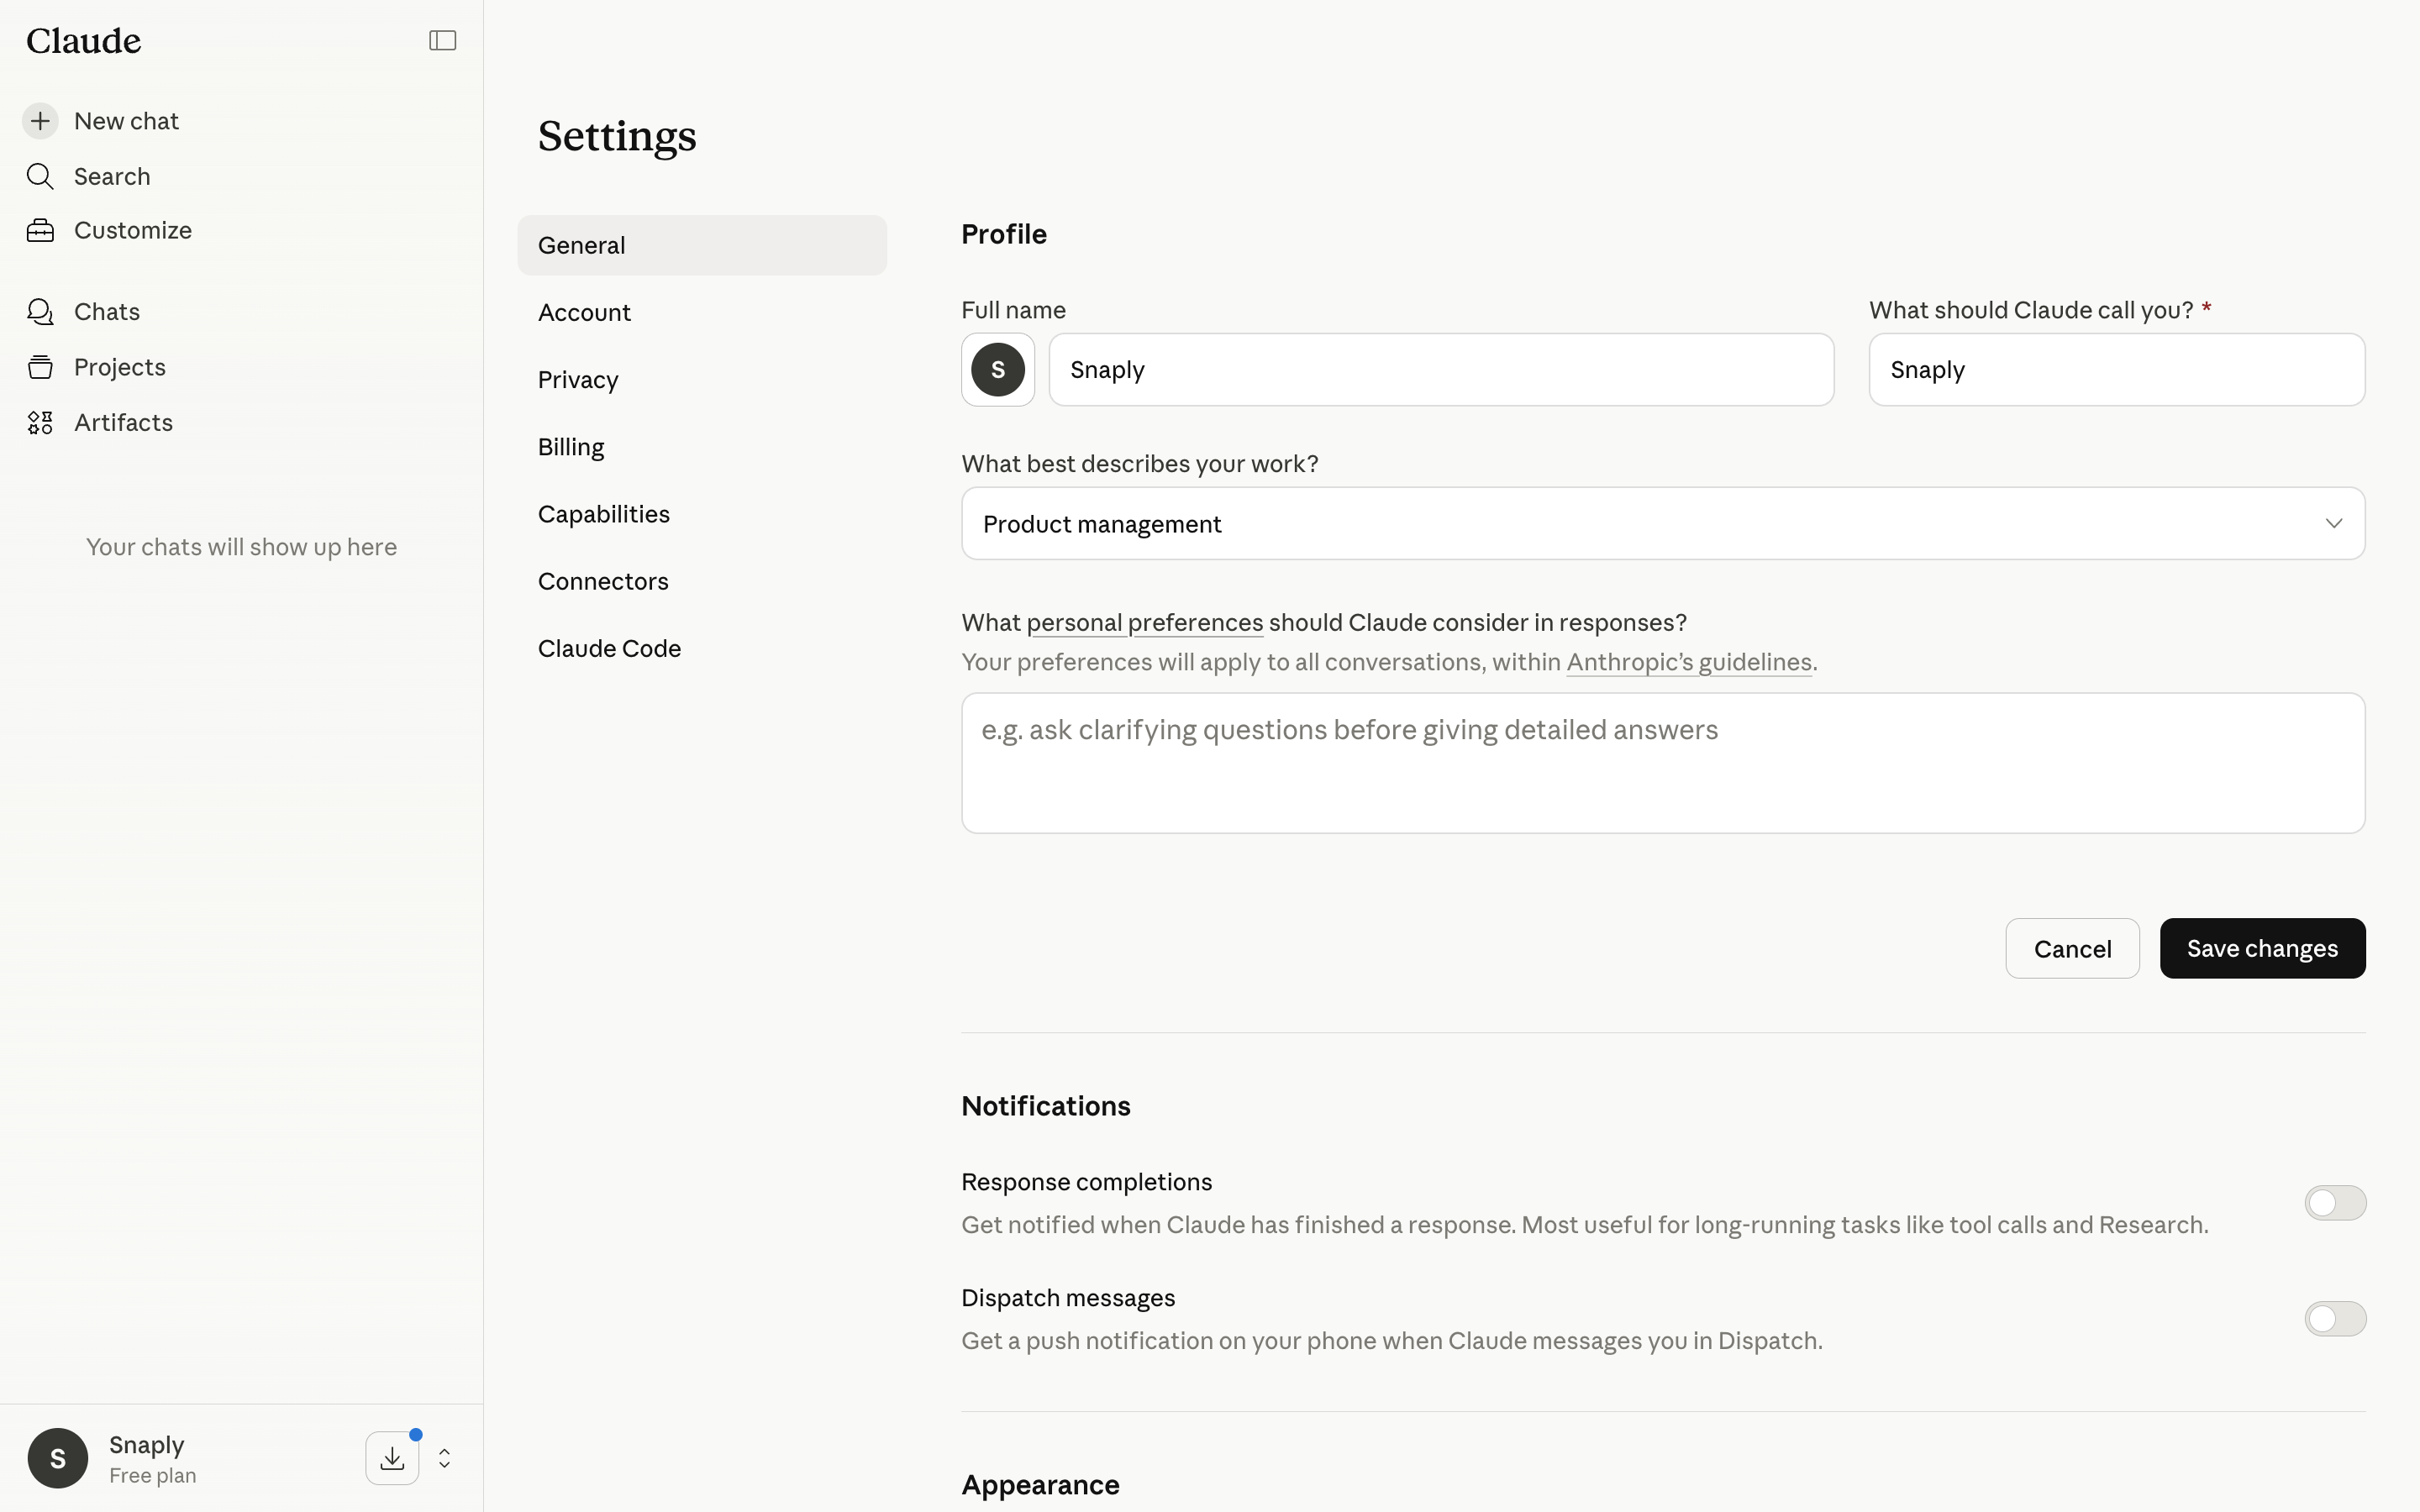Enable Dispatch messages notifications
The image size is (2420, 1512).
click(x=2335, y=1319)
